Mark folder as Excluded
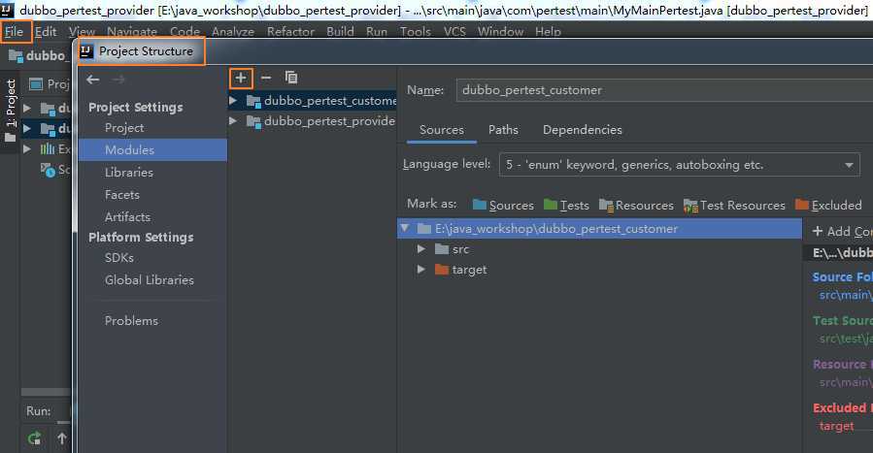 [x=828, y=205]
